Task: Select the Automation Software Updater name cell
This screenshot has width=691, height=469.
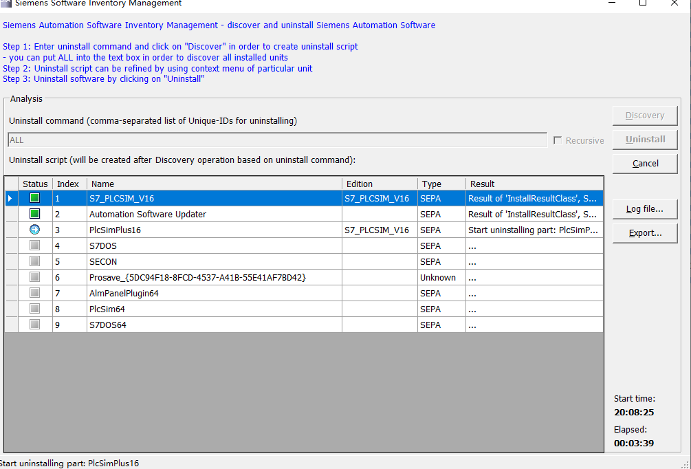Action: click(215, 215)
